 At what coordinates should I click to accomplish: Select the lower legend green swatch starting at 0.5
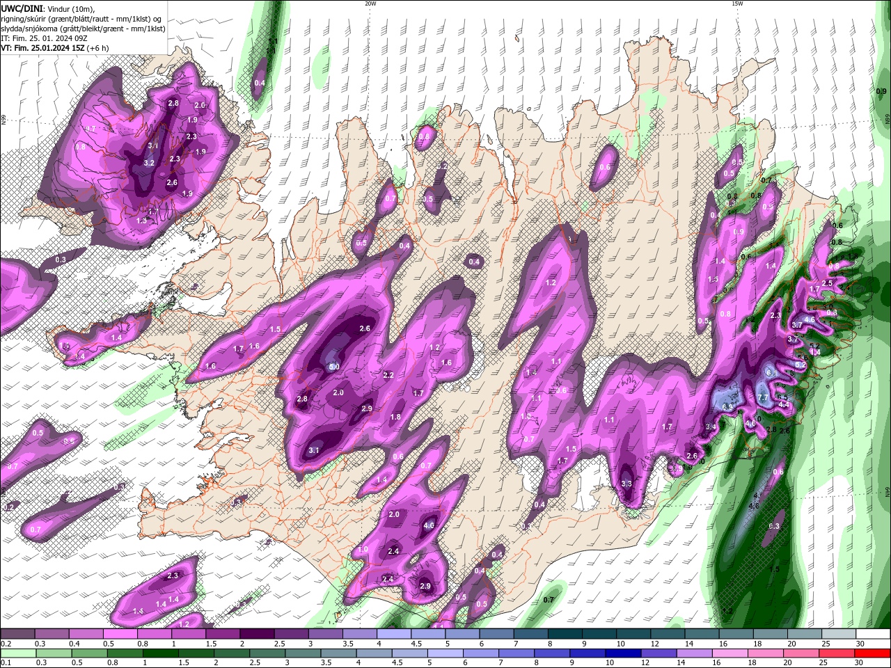89,653
